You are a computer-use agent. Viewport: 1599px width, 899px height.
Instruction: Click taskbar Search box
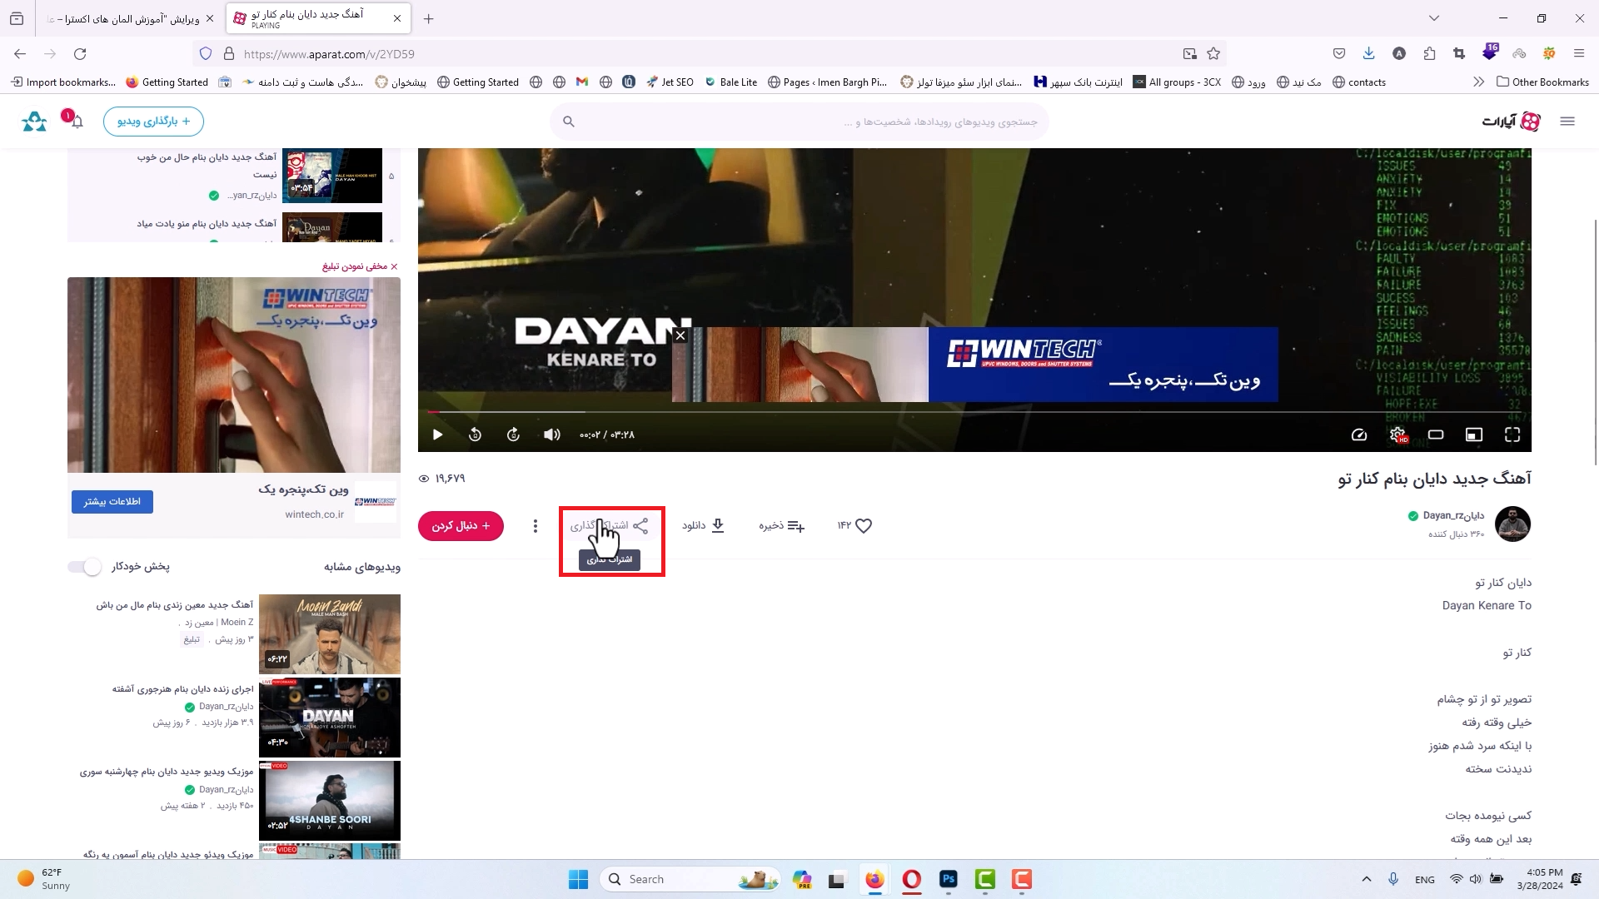tap(690, 879)
